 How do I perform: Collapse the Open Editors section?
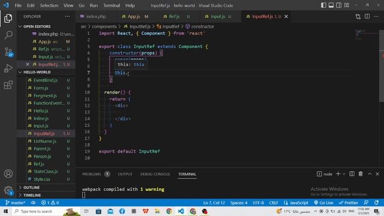pos(46,26)
